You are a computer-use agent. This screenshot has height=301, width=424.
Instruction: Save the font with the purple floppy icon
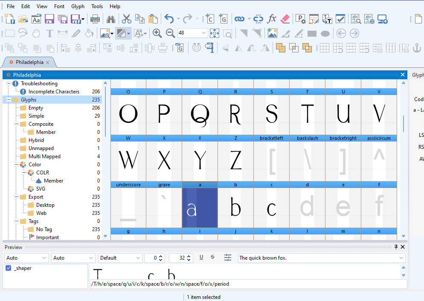click(49, 19)
